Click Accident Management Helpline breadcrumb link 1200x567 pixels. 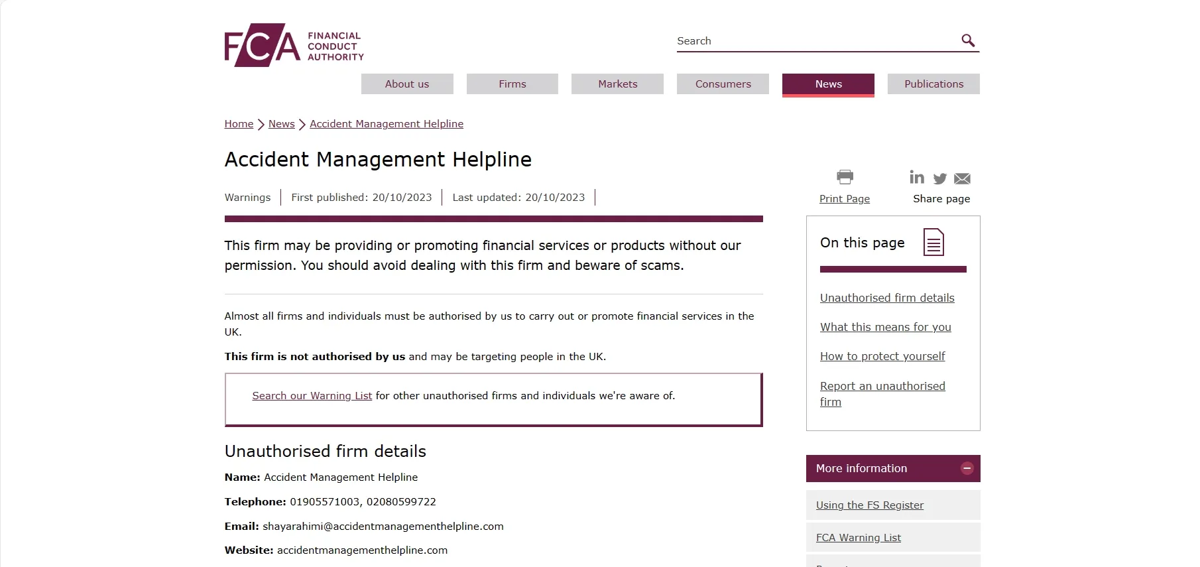point(387,124)
